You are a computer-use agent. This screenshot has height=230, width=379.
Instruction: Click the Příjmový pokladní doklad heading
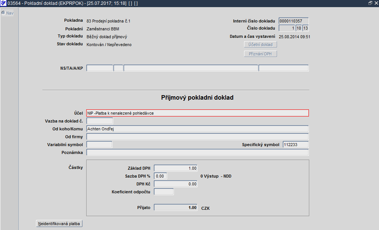tap(197, 98)
